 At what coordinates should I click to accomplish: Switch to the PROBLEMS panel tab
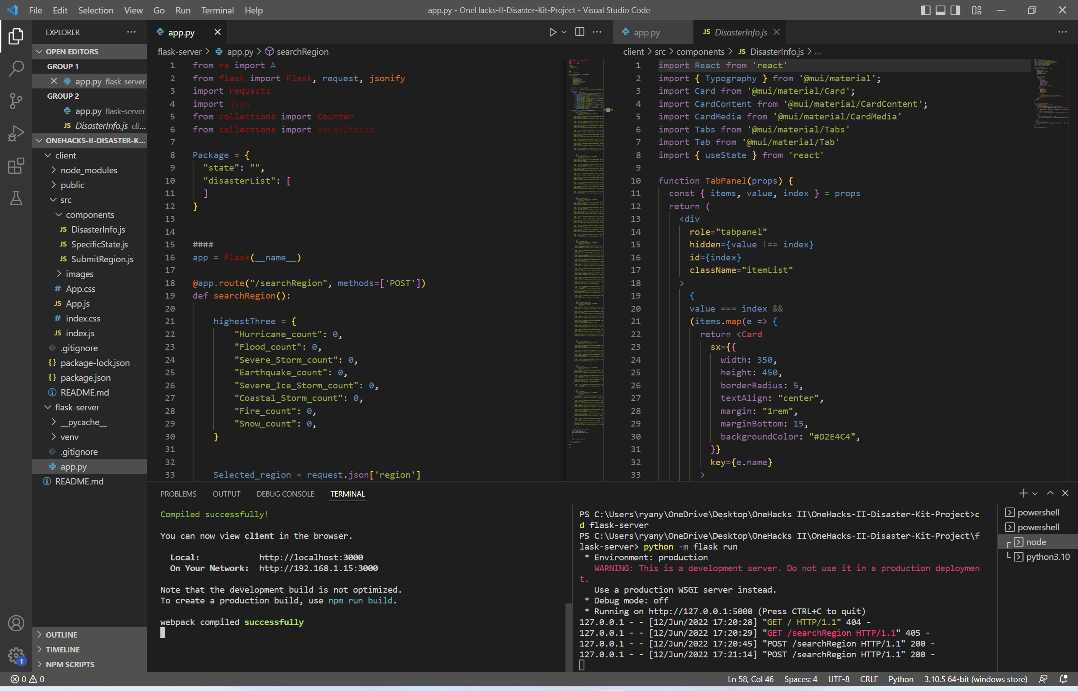[178, 494]
